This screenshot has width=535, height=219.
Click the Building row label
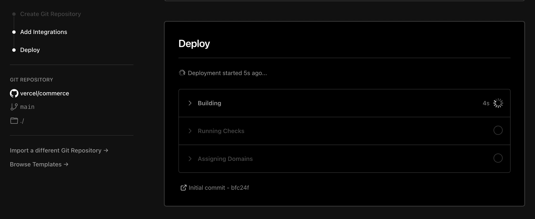(209, 103)
